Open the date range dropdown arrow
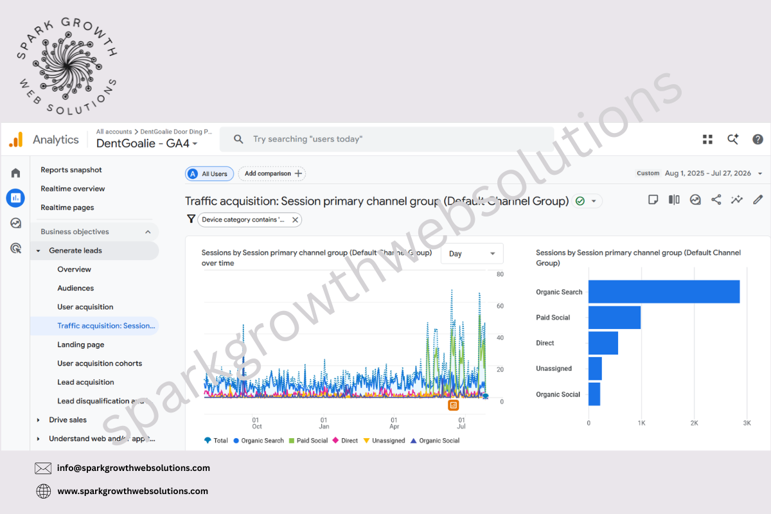 760,173
